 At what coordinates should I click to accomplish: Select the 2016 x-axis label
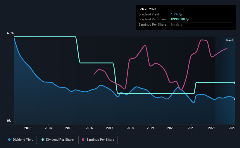click(89, 128)
